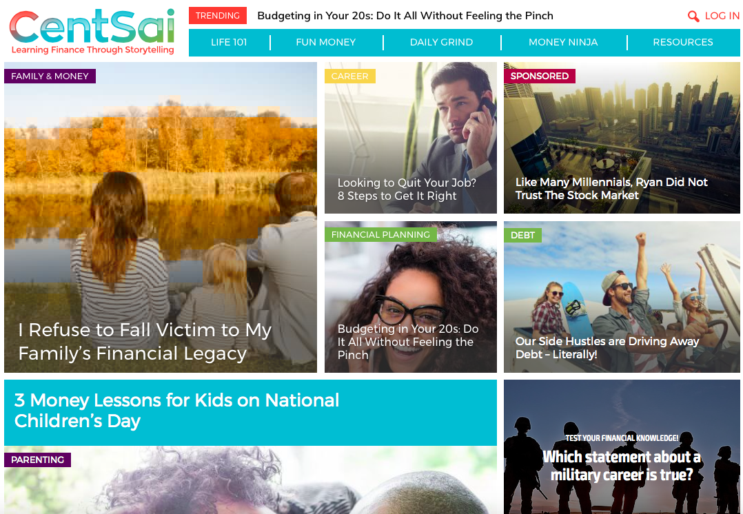Open the CentSai logo homepage

click(92, 31)
